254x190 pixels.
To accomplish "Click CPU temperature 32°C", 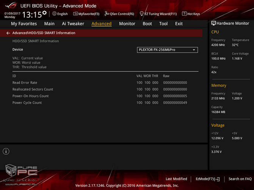I will [235, 45].
